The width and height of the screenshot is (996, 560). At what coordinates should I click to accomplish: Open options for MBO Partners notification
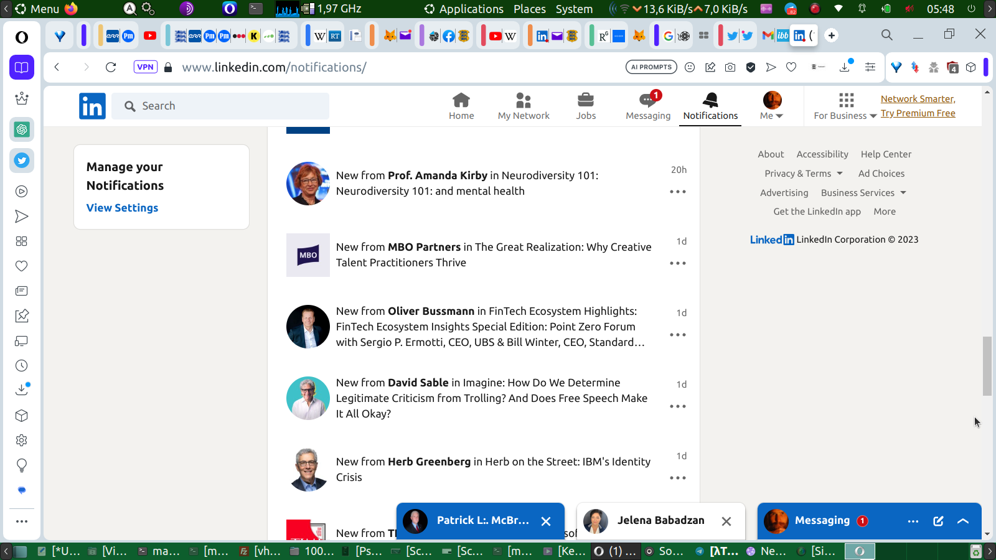678,263
